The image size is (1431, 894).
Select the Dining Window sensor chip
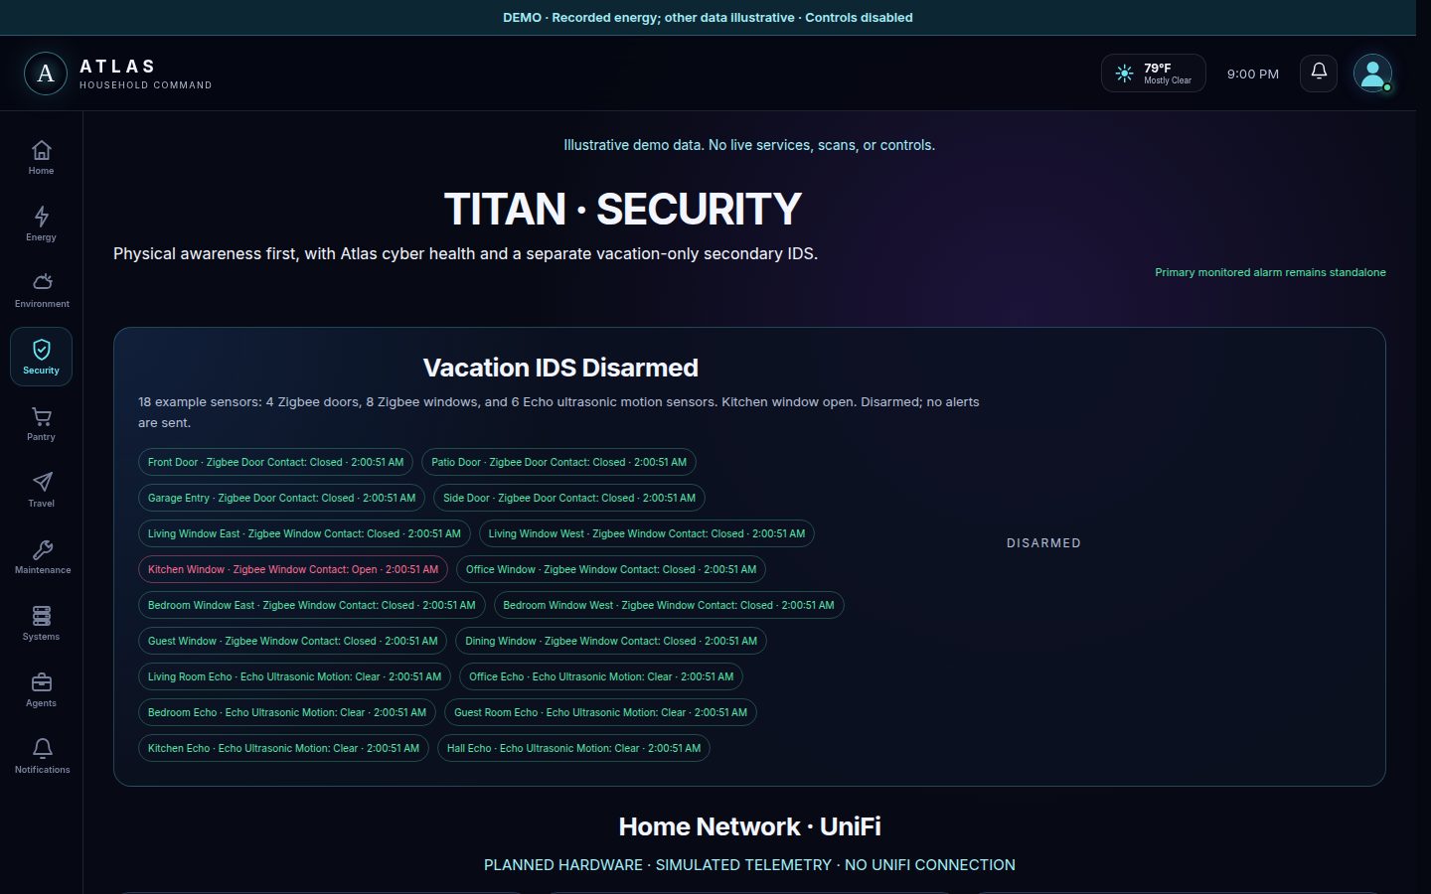click(x=611, y=641)
